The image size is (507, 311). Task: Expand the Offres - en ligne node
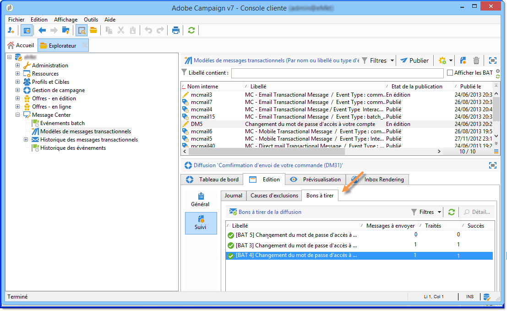[18, 106]
